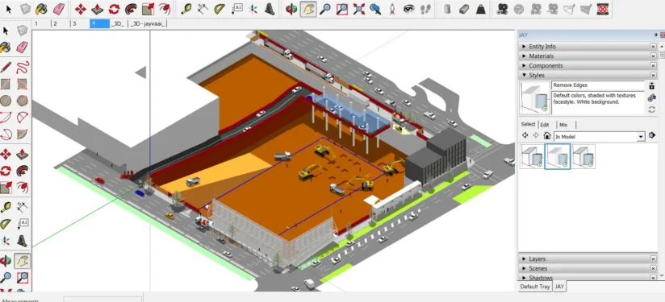This screenshot has height=302, width=665.
Task: Click the current style preview thumbnail
Action: click(534, 97)
